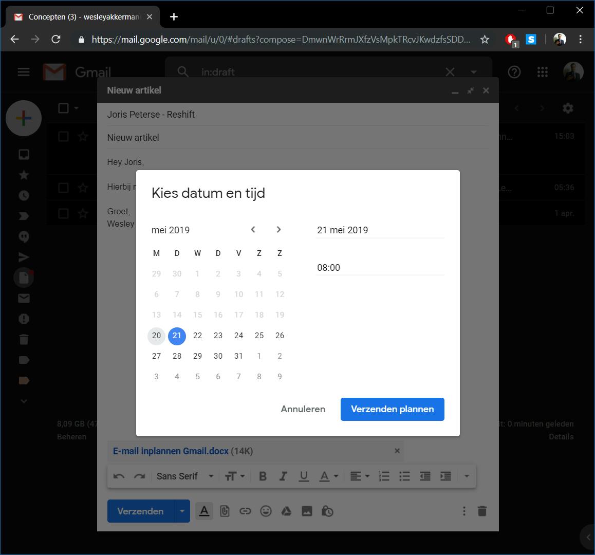Check the first draft's checkbox
The width and height of the screenshot is (595, 555).
[63, 136]
